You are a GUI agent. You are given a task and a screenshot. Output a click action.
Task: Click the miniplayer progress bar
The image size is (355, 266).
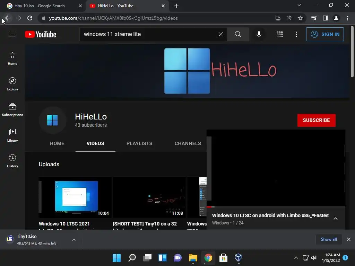pyautogui.click(x=276, y=207)
